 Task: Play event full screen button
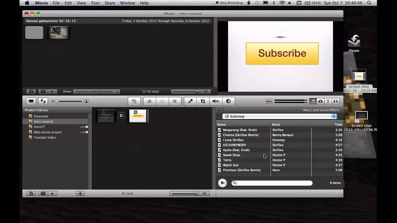pyautogui.click(x=43, y=91)
